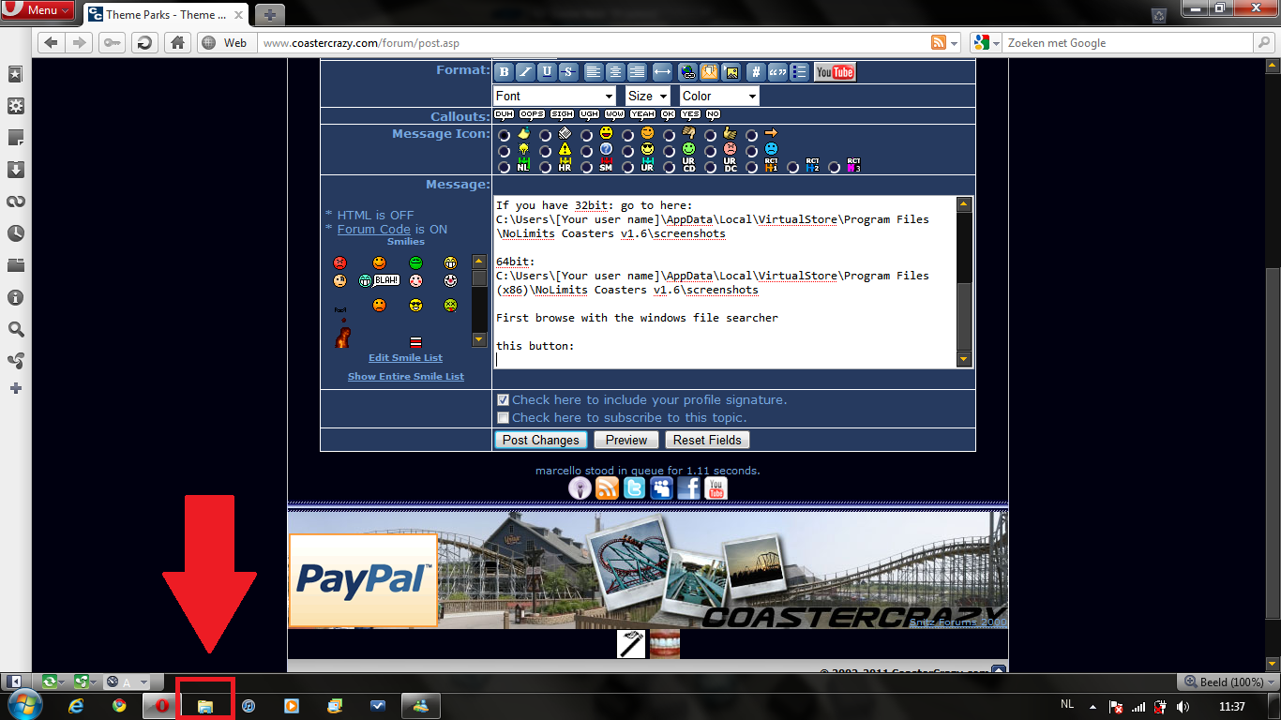Apply italic formatting in the Format row

525,72
